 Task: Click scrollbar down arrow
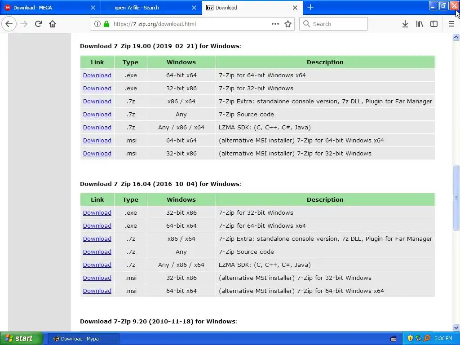456,327
